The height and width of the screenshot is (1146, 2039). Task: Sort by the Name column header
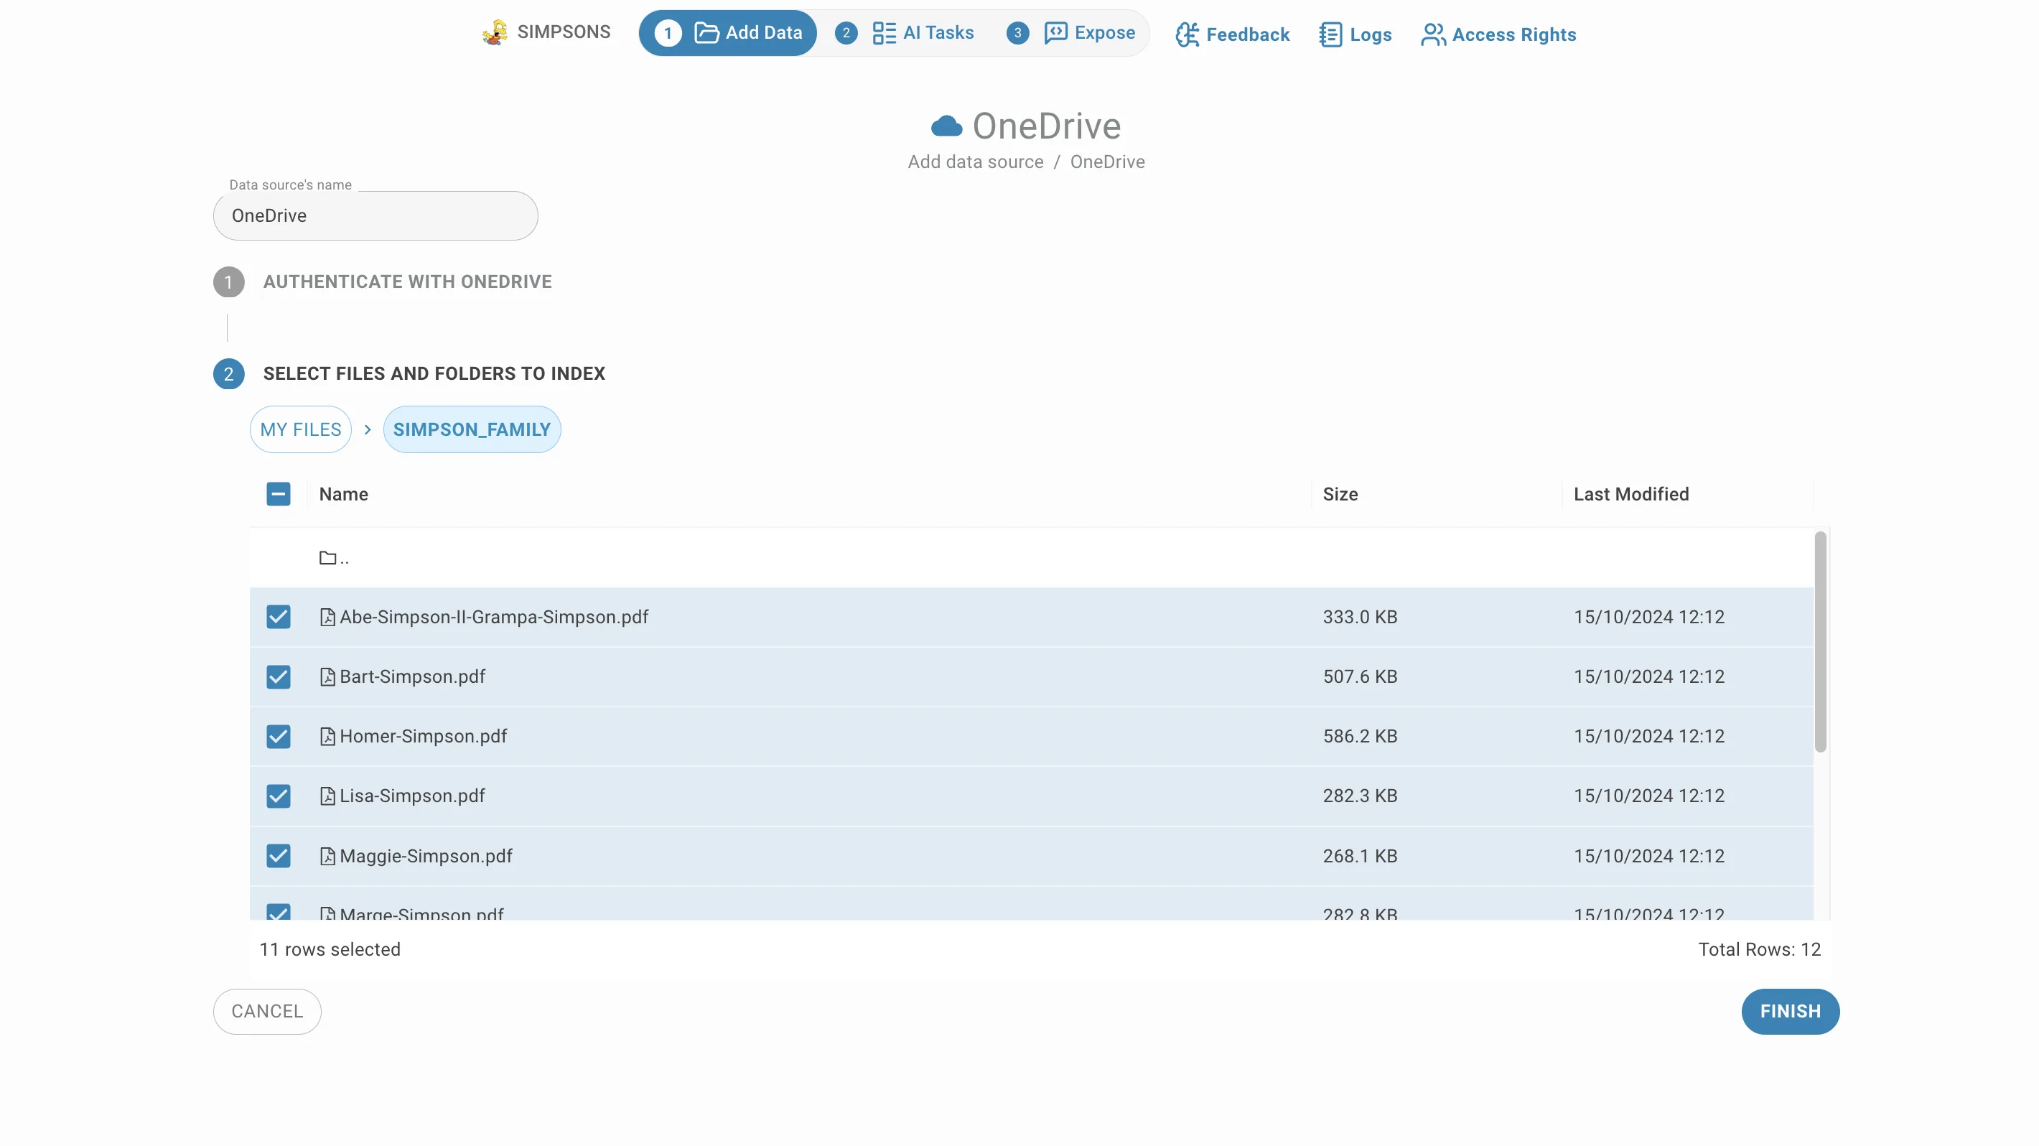click(x=343, y=495)
